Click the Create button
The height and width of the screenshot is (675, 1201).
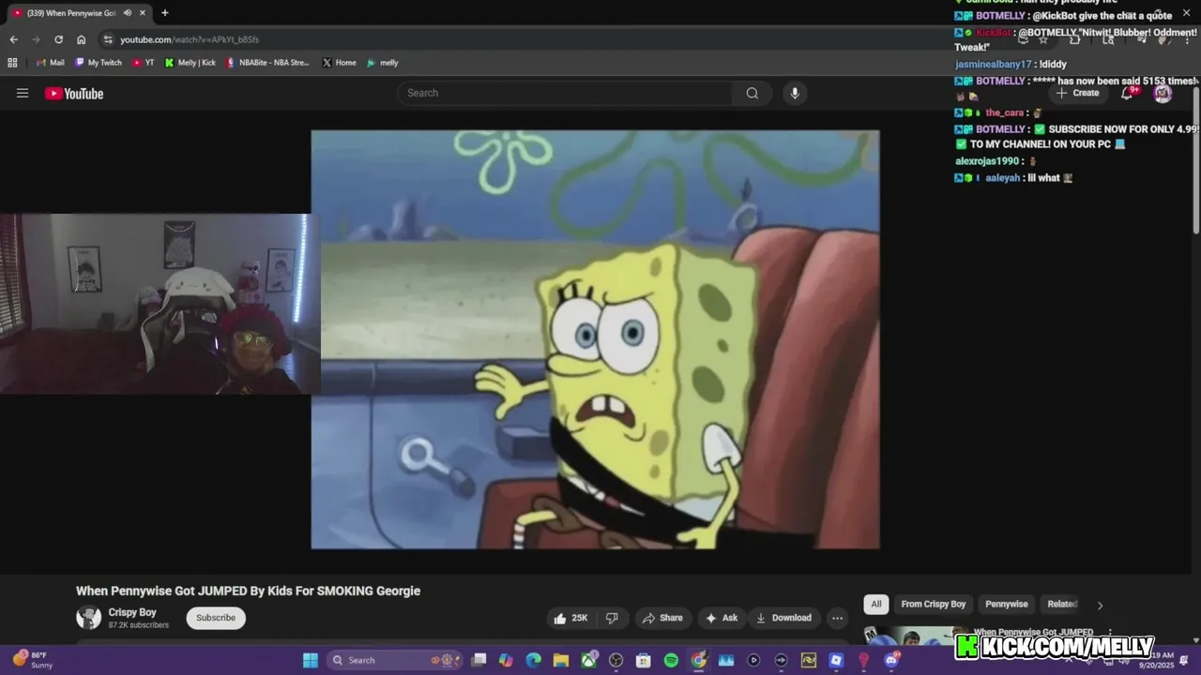click(1077, 93)
